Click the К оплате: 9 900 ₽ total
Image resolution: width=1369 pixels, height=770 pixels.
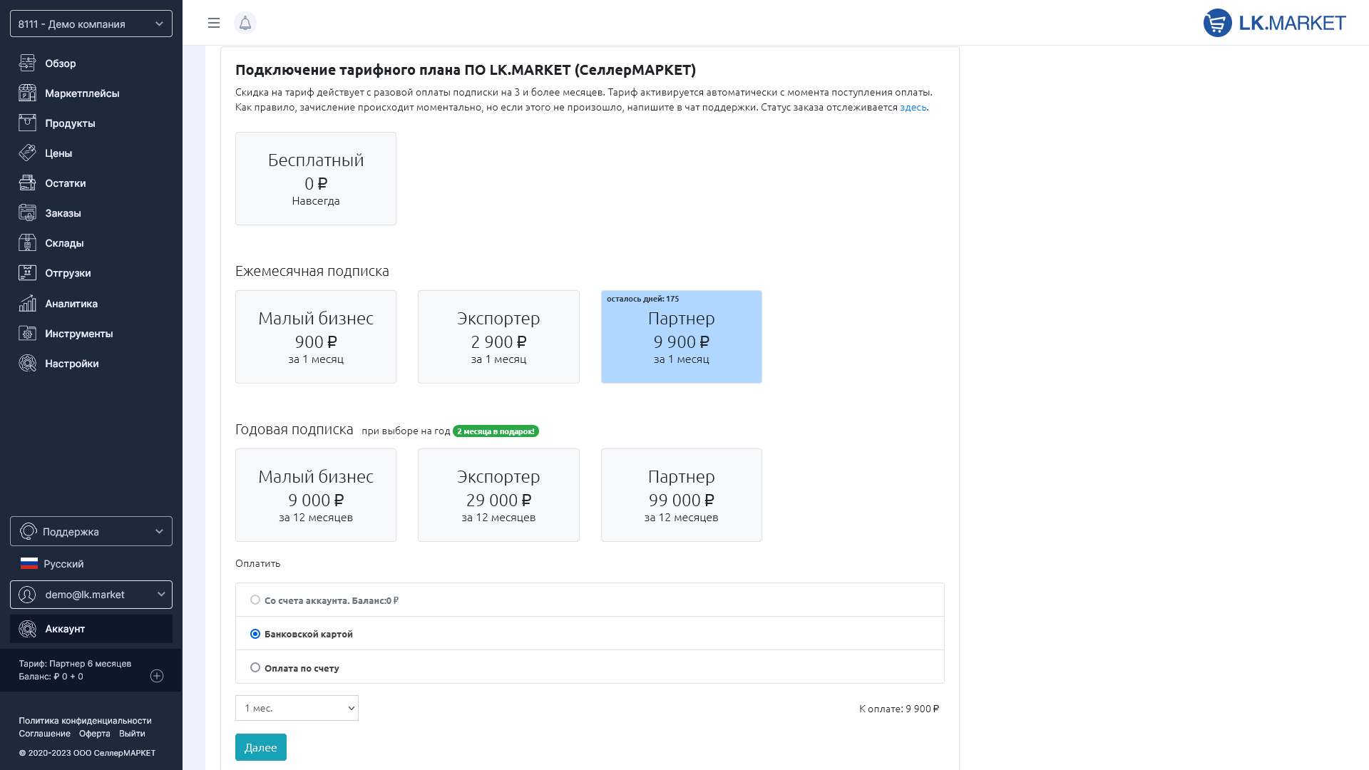click(x=899, y=709)
